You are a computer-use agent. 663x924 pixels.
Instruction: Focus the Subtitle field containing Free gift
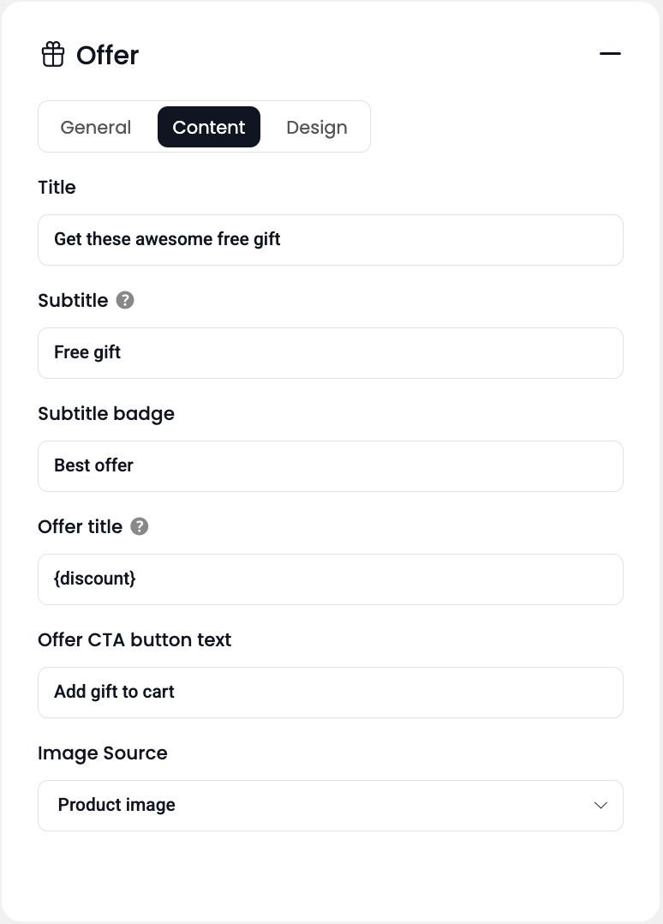331,353
